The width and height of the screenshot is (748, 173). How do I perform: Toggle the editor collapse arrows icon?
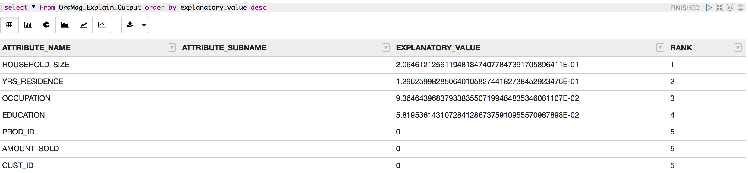pos(719,8)
